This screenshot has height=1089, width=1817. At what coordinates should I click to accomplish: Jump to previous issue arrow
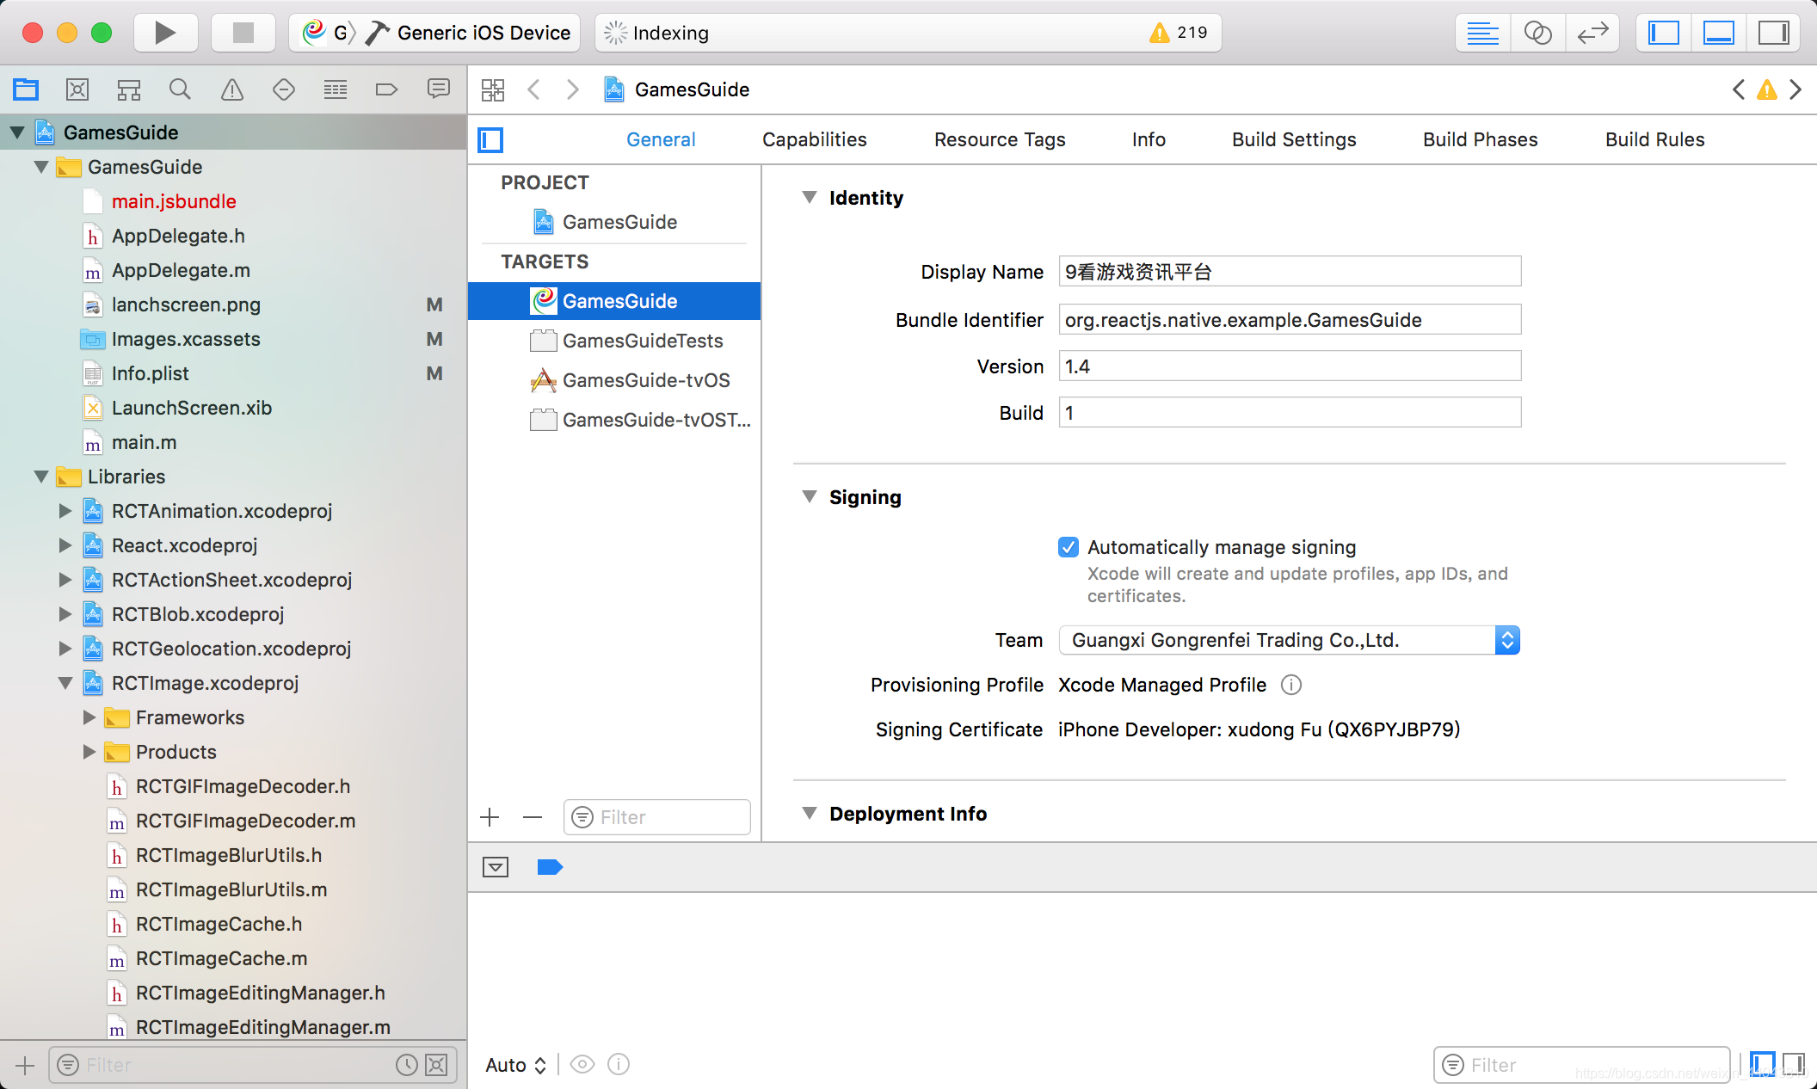(x=1739, y=89)
